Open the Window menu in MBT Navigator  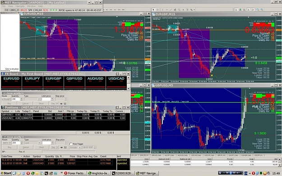point(31,6)
